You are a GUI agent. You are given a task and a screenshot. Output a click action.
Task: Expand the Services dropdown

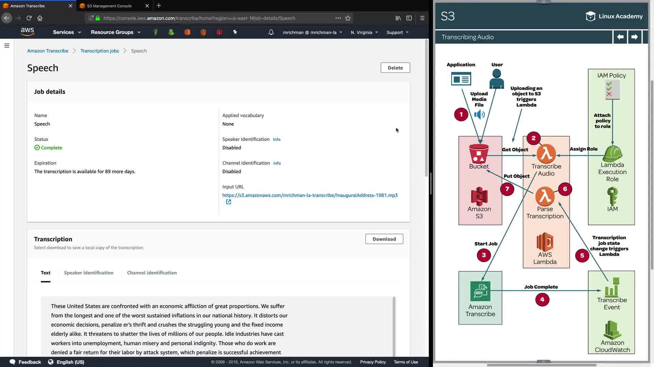coord(67,32)
